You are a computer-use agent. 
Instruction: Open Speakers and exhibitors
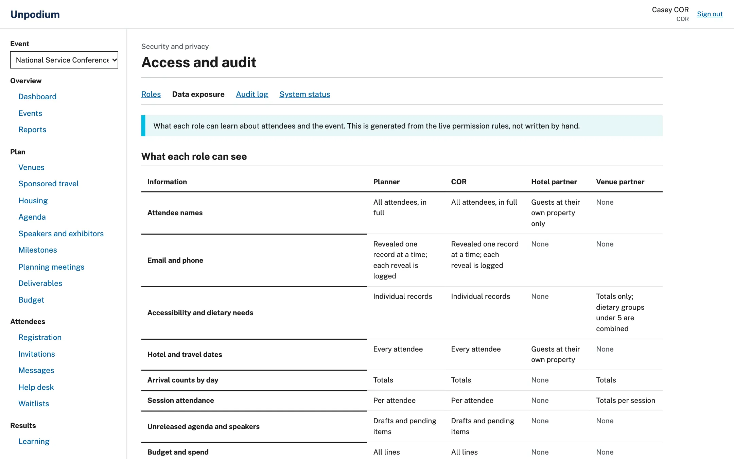[x=61, y=234]
